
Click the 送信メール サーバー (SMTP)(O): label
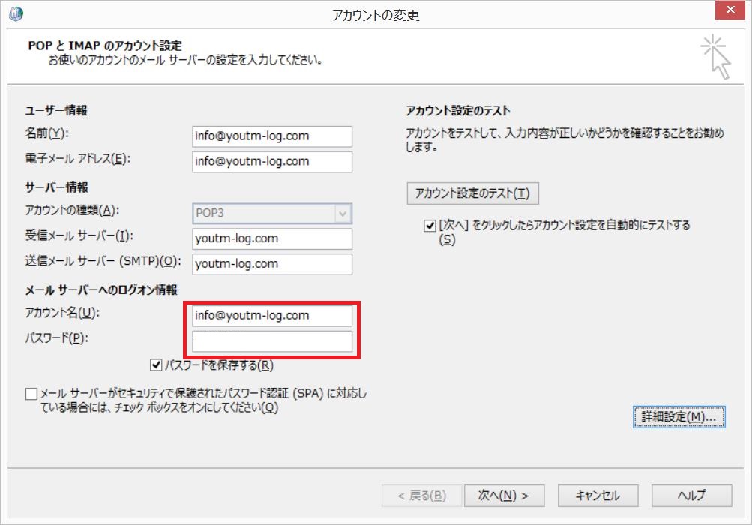[x=103, y=261]
